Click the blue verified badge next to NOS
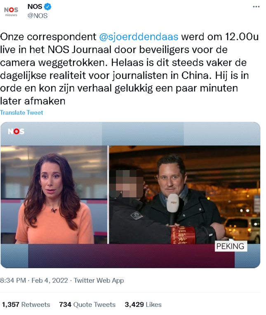This screenshot has width=266, height=315. click(48, 7)
